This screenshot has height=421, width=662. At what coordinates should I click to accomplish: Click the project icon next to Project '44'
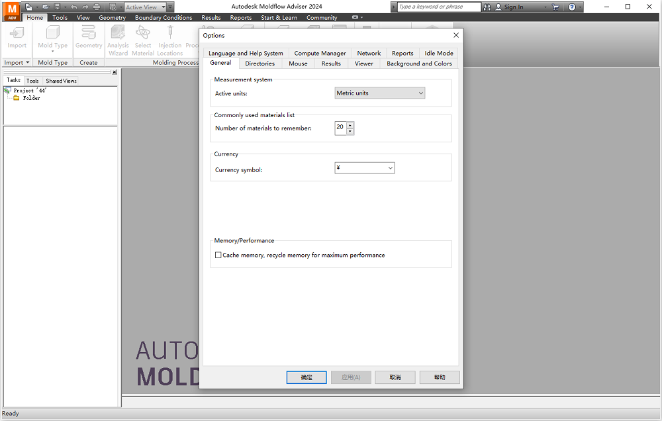7,91
